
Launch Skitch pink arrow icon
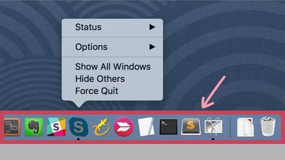[124, 127]
